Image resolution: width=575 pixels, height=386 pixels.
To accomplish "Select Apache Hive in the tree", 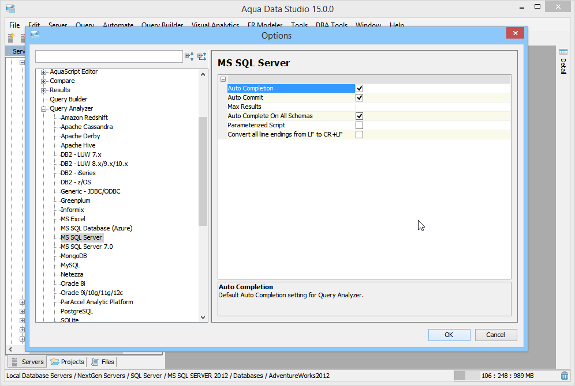I will coord(78,145).
